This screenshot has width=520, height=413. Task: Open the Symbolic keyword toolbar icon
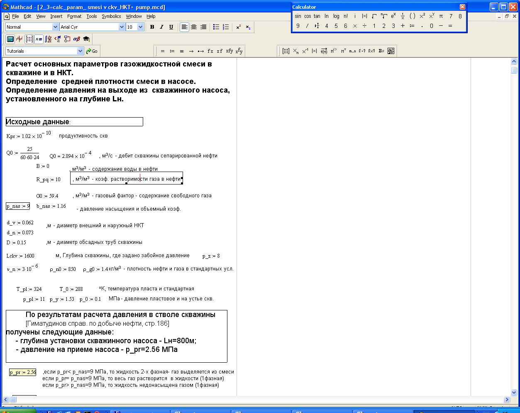click(86, 39)
